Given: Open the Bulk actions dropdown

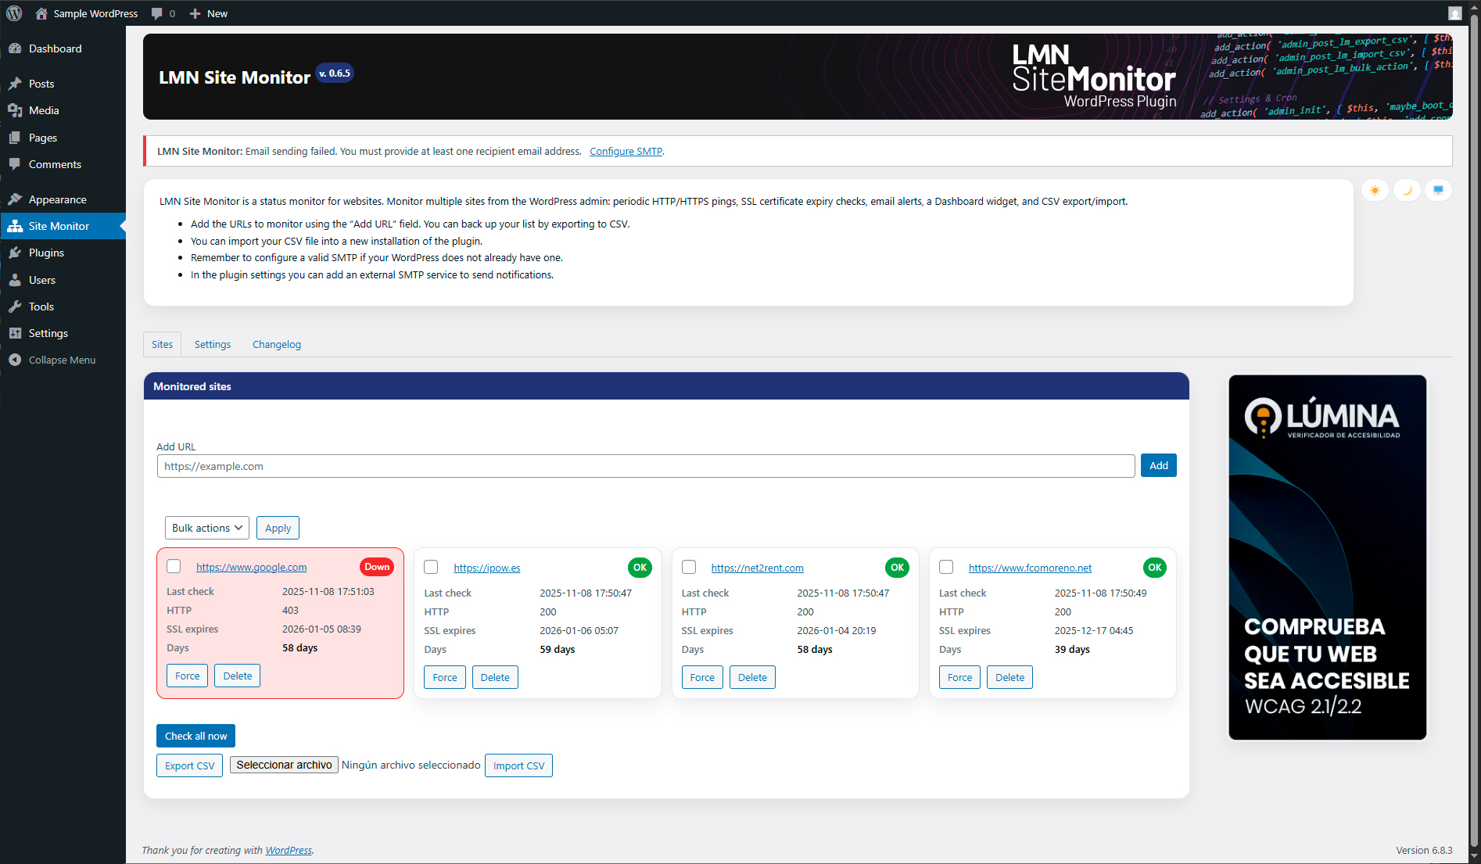Looking at the screenshot, I should click(x=207, y=528).
